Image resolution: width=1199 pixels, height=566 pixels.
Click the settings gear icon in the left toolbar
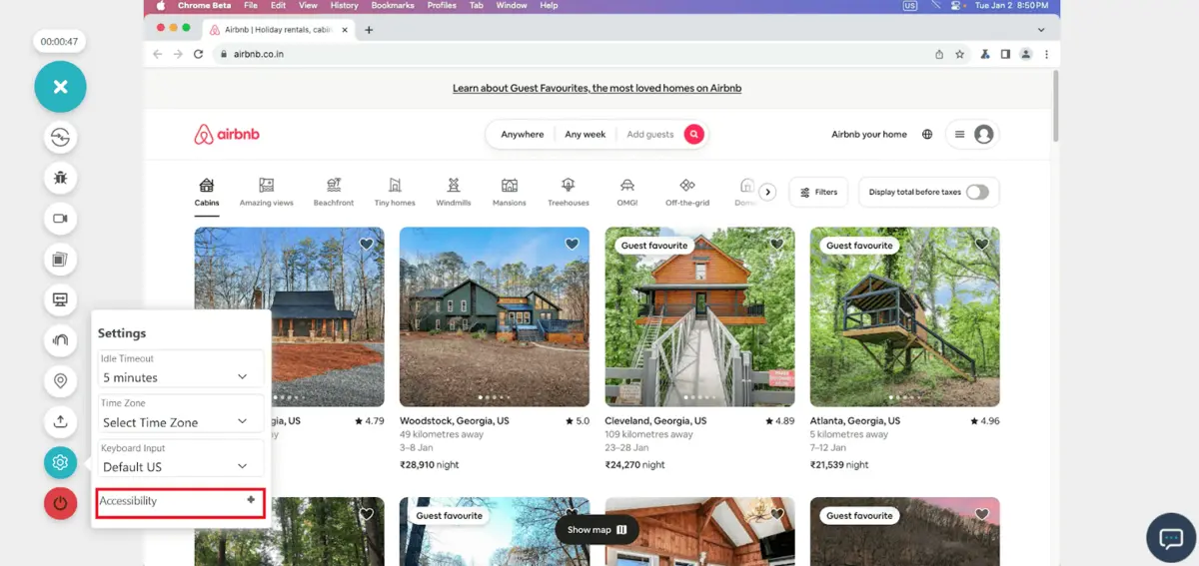tap(60, 462)
